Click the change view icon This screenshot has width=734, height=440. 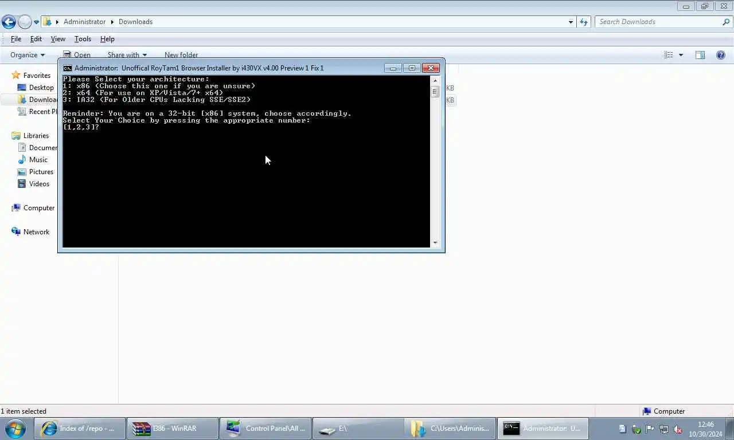point(669,55)
